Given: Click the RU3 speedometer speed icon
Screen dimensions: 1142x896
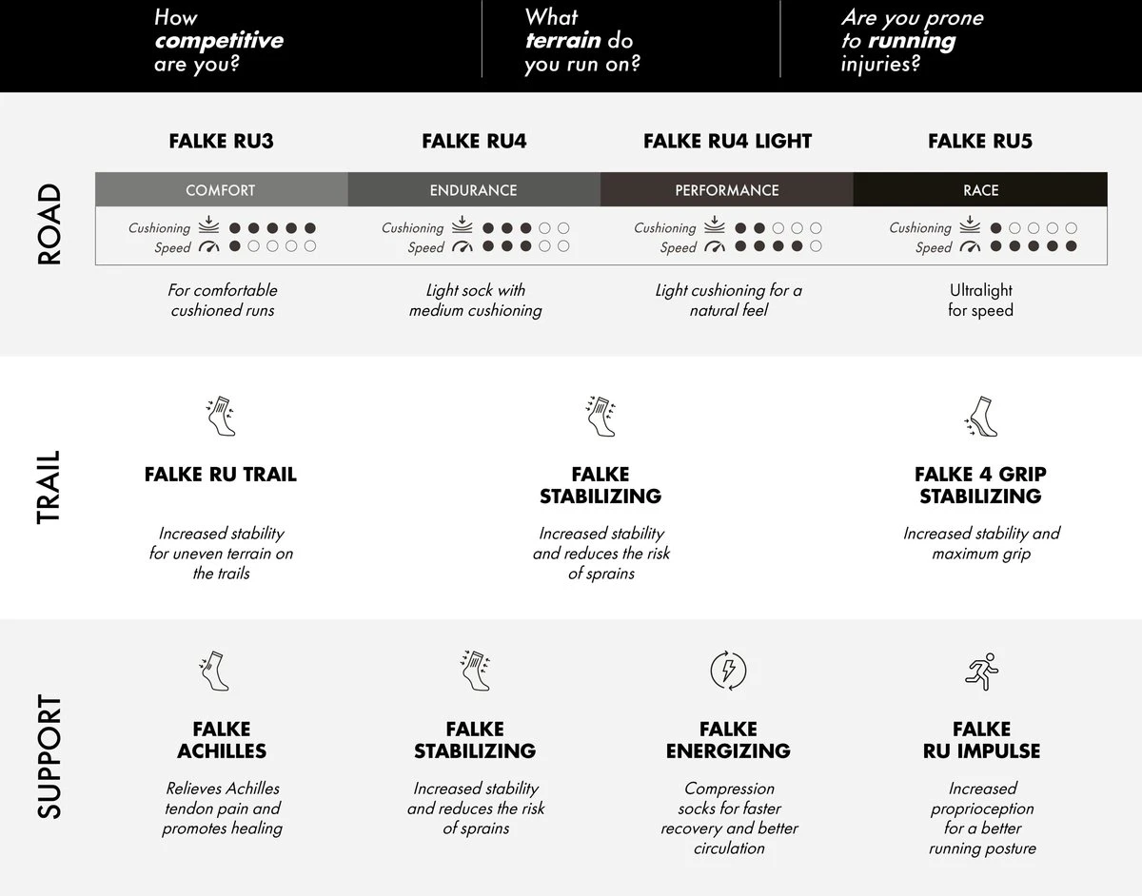Looking at the screenshot, I should 208,247.
